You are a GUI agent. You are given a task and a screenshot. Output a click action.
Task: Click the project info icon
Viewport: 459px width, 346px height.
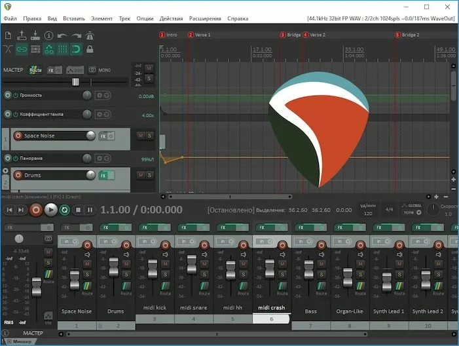tap(48, 35)
